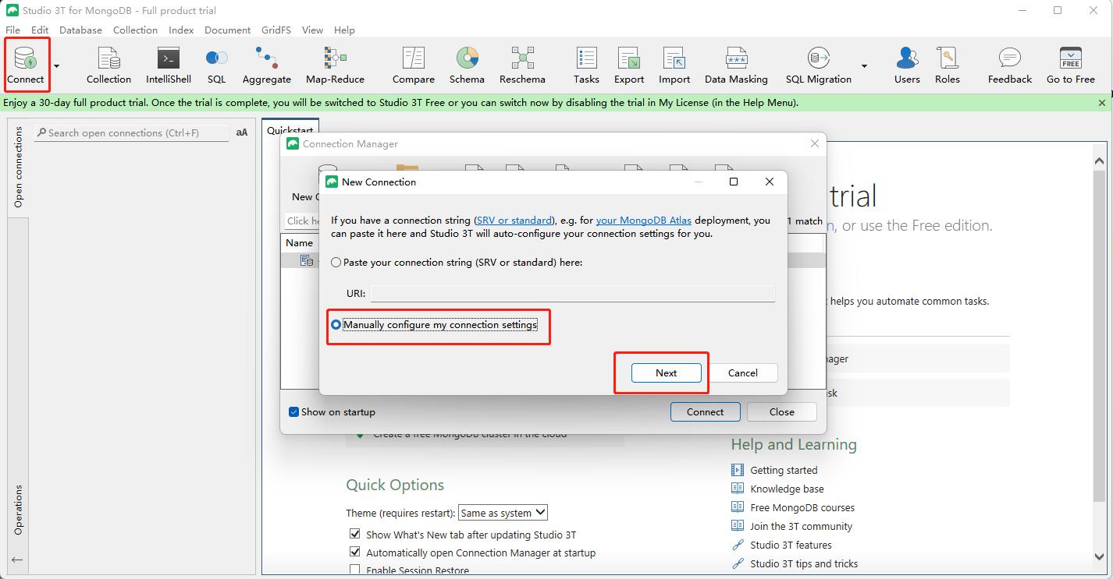Click Connect button in Connection Manager
Screen dimensions: 1113x579
(x=706, y=412)
